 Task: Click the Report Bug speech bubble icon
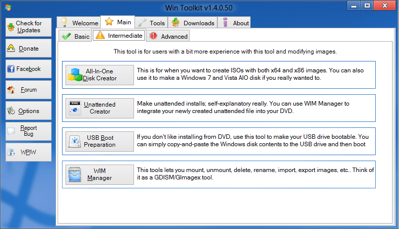click(11, 131)
